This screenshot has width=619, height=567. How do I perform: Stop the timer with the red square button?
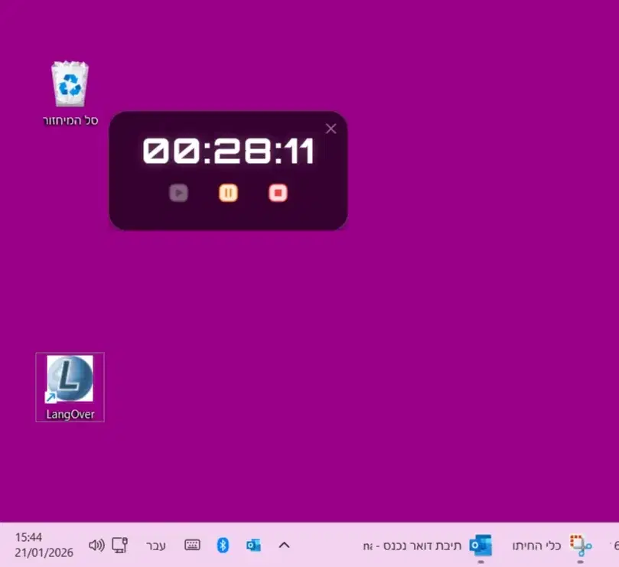(278, 193)
